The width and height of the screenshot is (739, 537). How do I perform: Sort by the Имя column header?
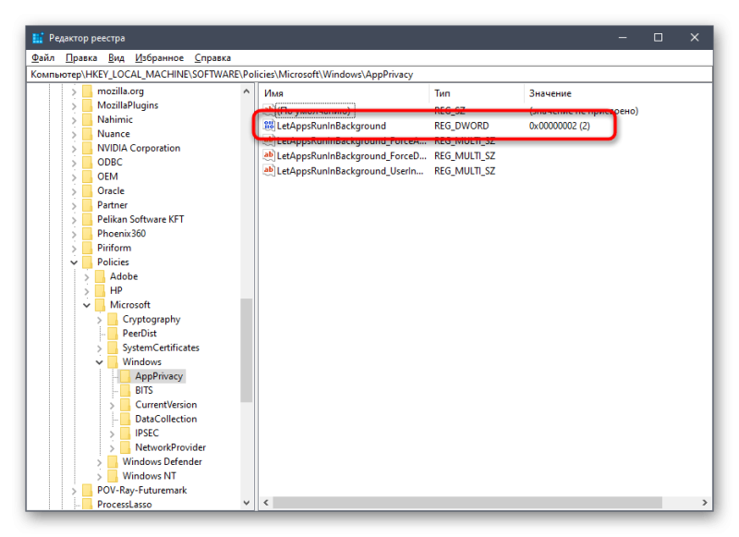(344, 93)
